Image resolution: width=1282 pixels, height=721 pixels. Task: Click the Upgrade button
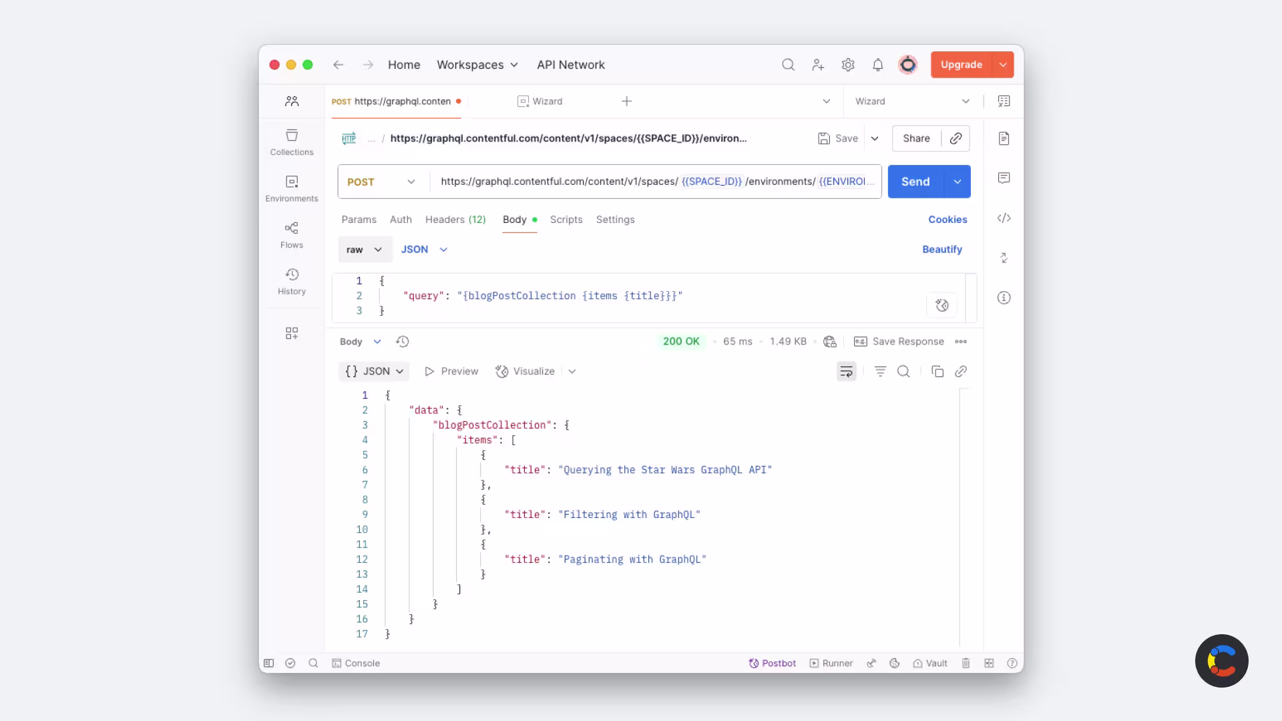point(961,65)
